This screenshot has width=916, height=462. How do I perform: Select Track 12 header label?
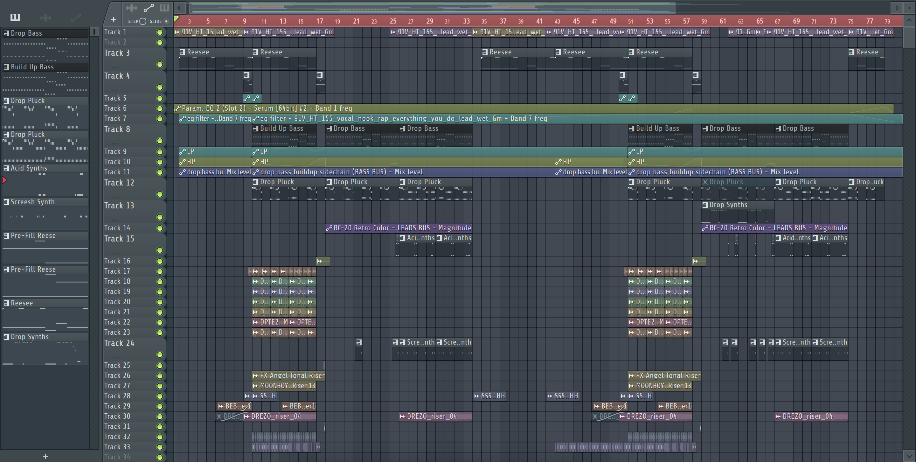click(x=119, y=183)
